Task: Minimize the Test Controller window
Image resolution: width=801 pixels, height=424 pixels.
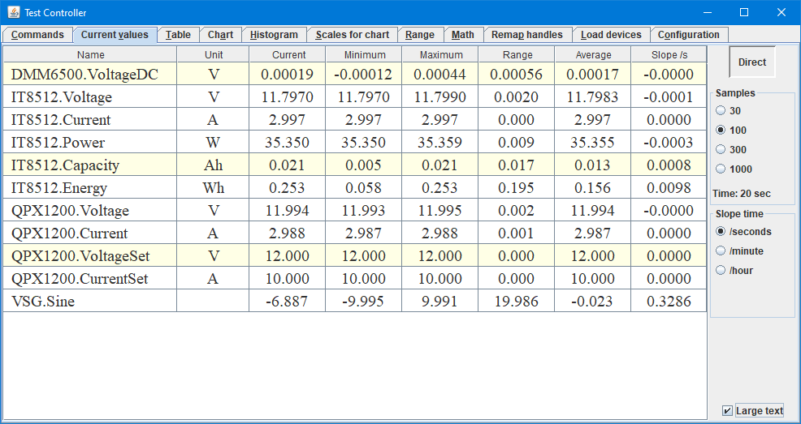Action: tap(708, 12)
